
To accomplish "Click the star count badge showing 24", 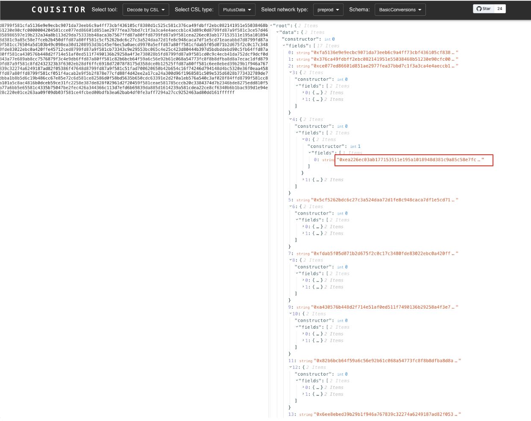I will click(499, 9).
